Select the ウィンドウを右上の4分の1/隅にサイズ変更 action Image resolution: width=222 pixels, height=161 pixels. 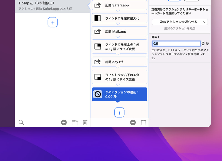tap(120, 47)
